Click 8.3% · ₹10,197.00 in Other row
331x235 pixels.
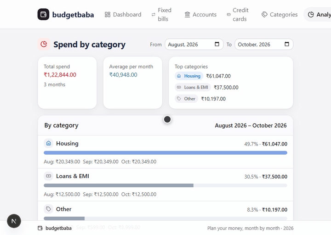[267, 210]
